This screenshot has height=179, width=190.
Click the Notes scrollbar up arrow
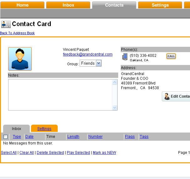click(115, 82)
